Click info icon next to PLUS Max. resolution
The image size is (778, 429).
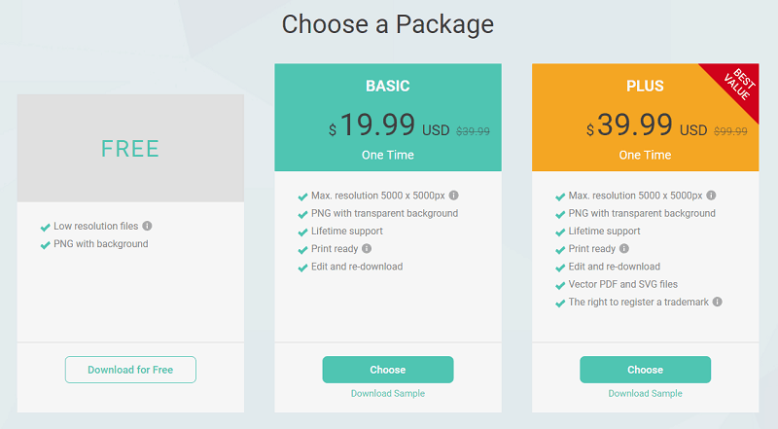coord(712,196)
